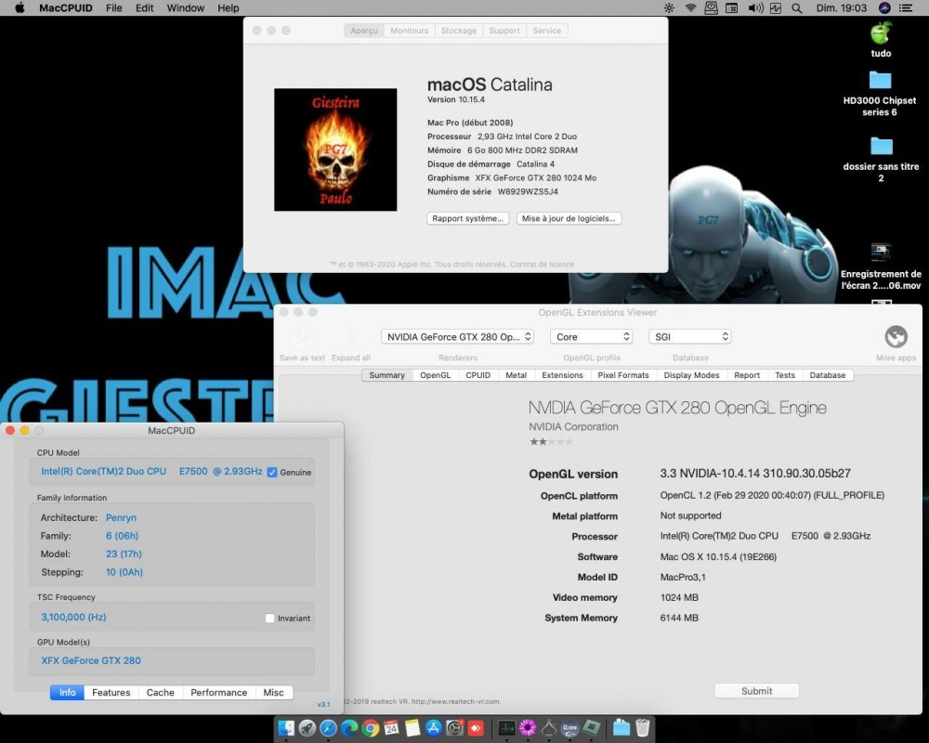Open the tudo apple icon on desktop
This screenshot has width=929, height=743.
pyautogui.click(x=881, y=33)
